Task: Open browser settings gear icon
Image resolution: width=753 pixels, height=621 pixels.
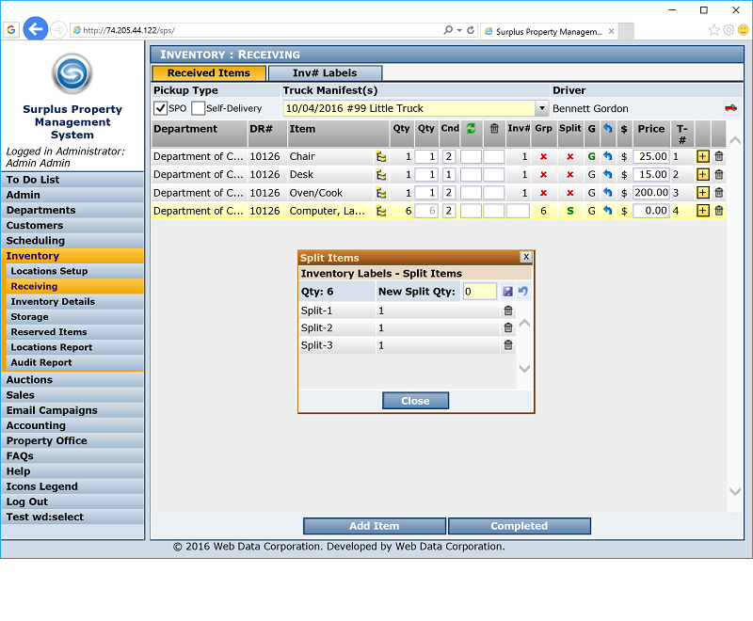Action: pos(729,30)
